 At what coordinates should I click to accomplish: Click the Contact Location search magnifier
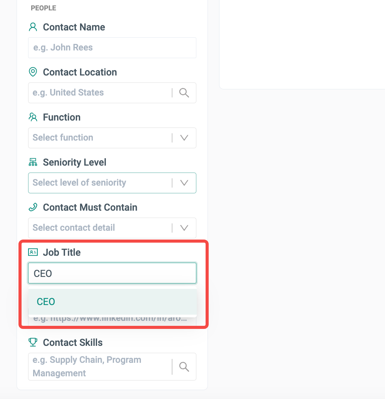tap(184, 93)
